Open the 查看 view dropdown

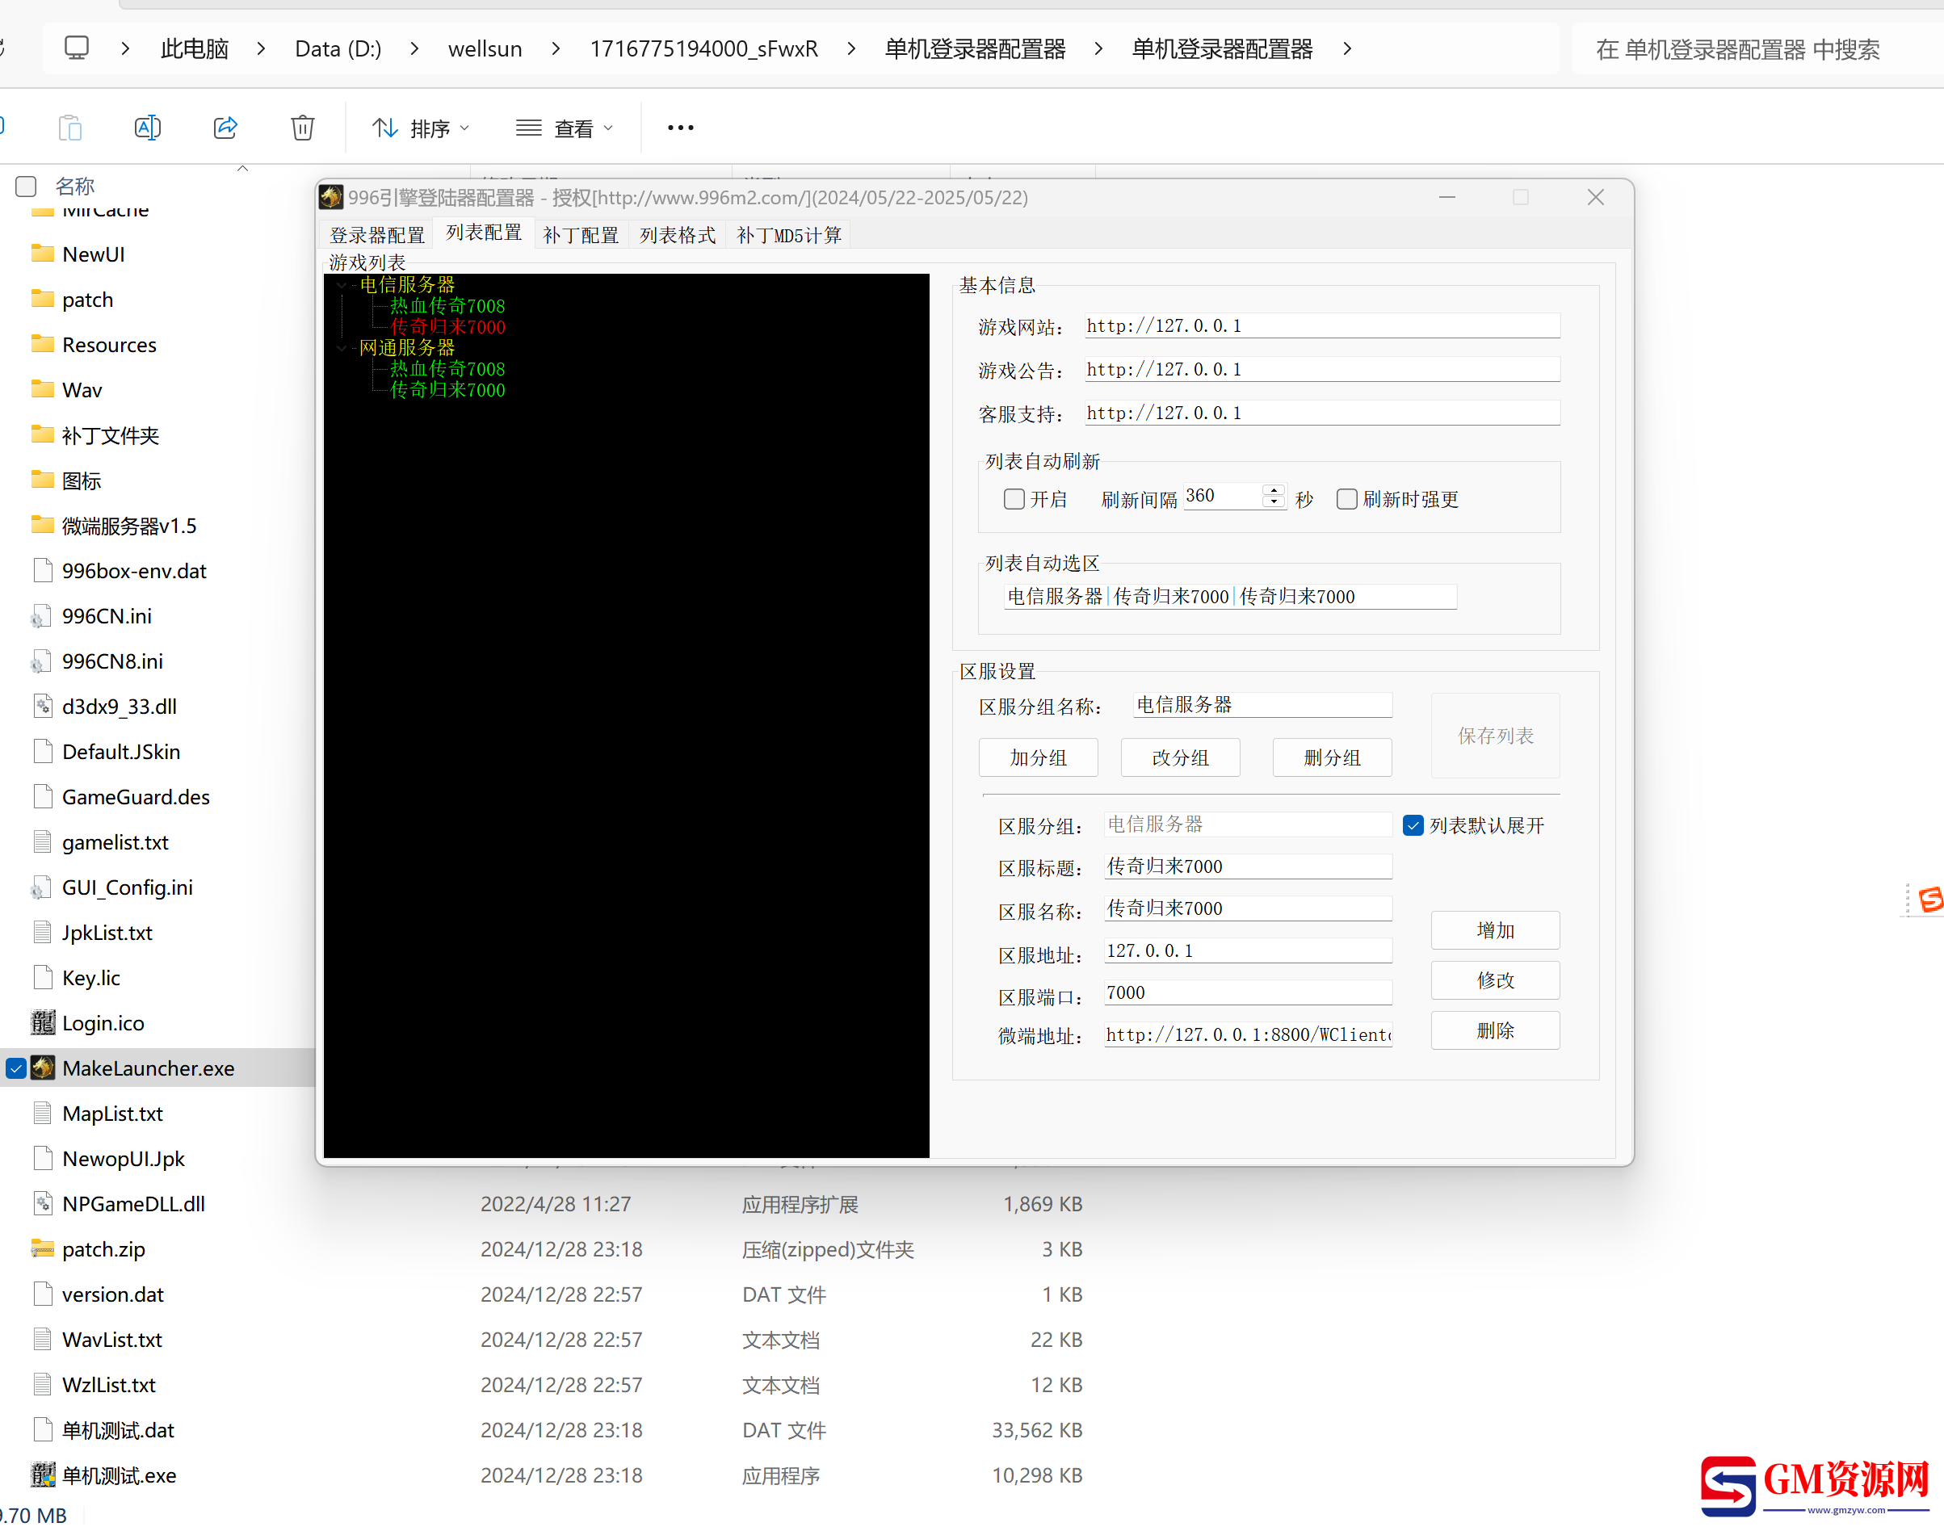[565, 128]
